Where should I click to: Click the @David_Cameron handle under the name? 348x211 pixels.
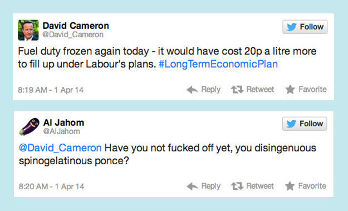73,35
